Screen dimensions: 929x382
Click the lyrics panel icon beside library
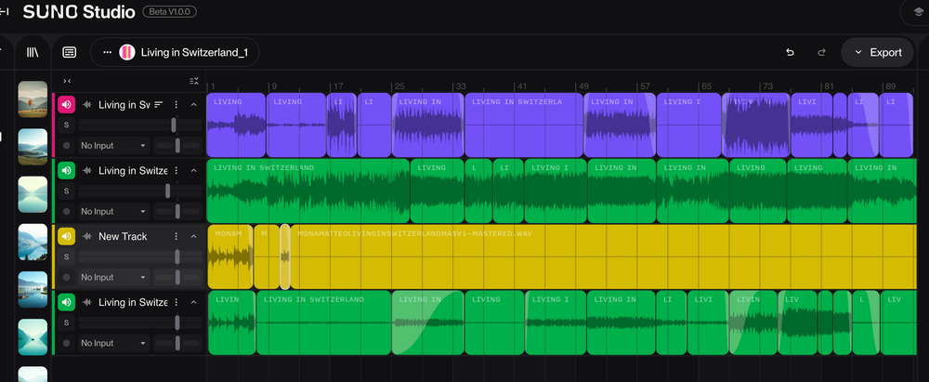click(x=70, y=52)
